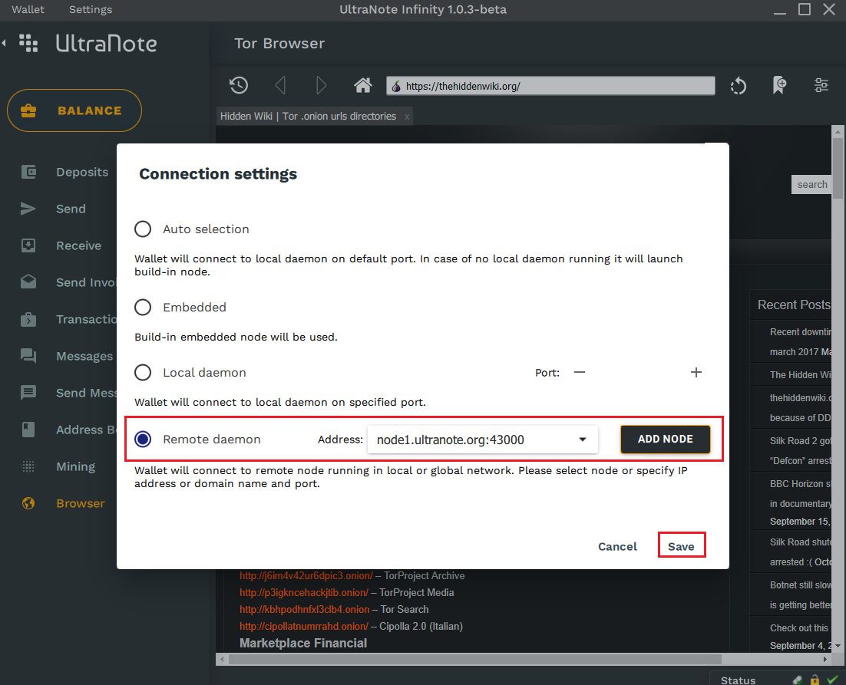Viewport: 846px width, 685px height.
Task: Click the vertical scrollbar thumb of the page
Action: [x=838, y=167]
